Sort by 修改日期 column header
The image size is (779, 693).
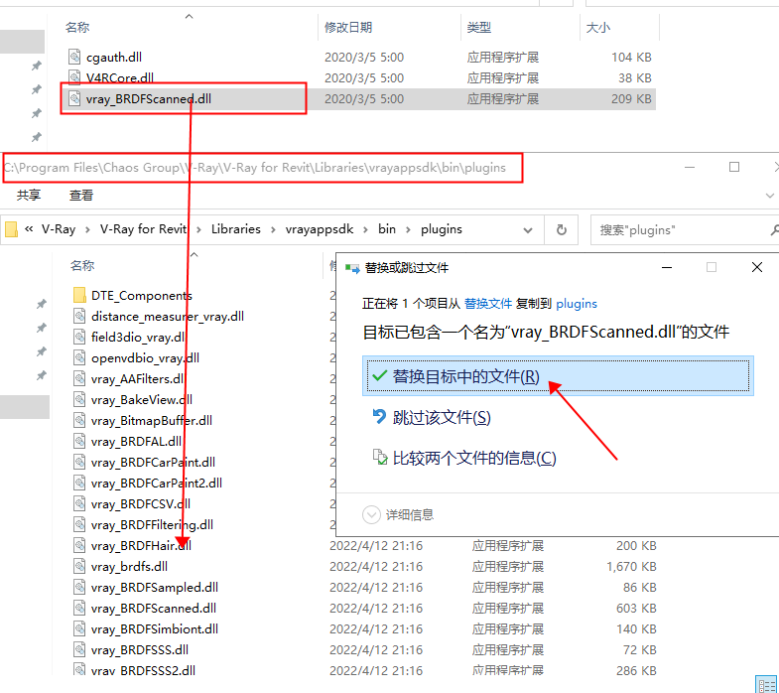348,28
